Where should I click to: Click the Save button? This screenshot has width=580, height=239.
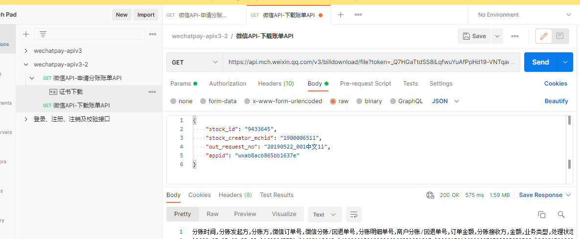click(474, 36)
